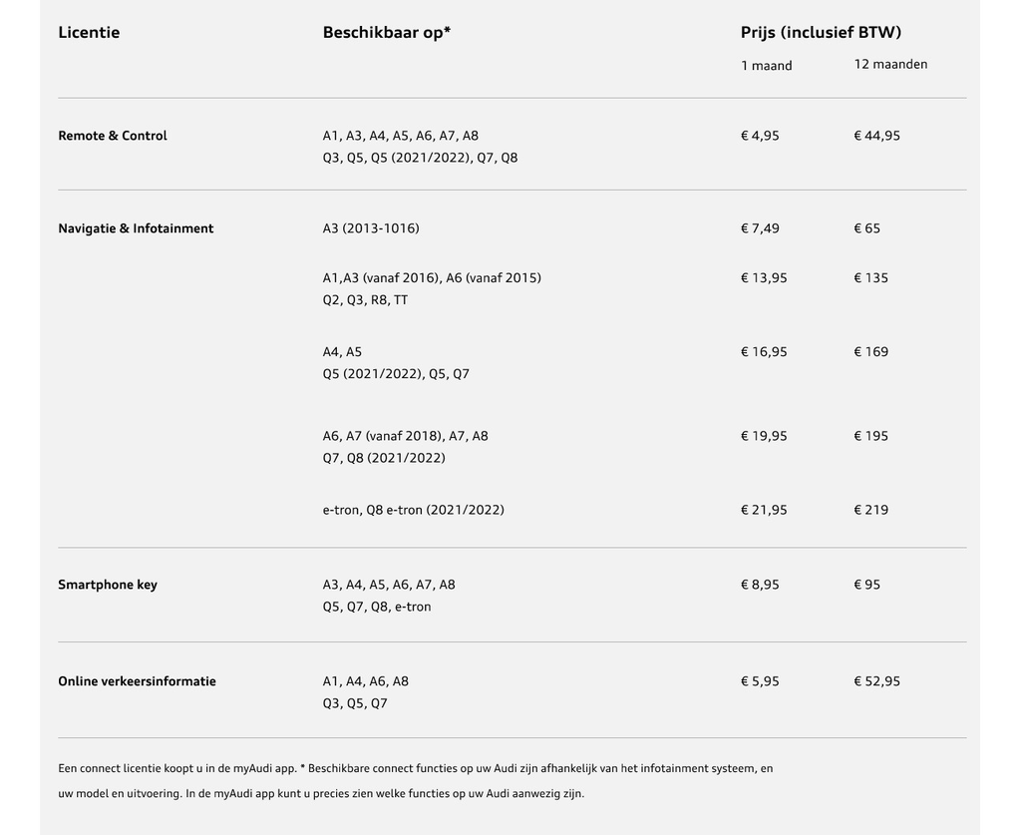Click the € 7,49 price cell
The width and height of the screenshot is (1021, 835).
coord(760,228)
